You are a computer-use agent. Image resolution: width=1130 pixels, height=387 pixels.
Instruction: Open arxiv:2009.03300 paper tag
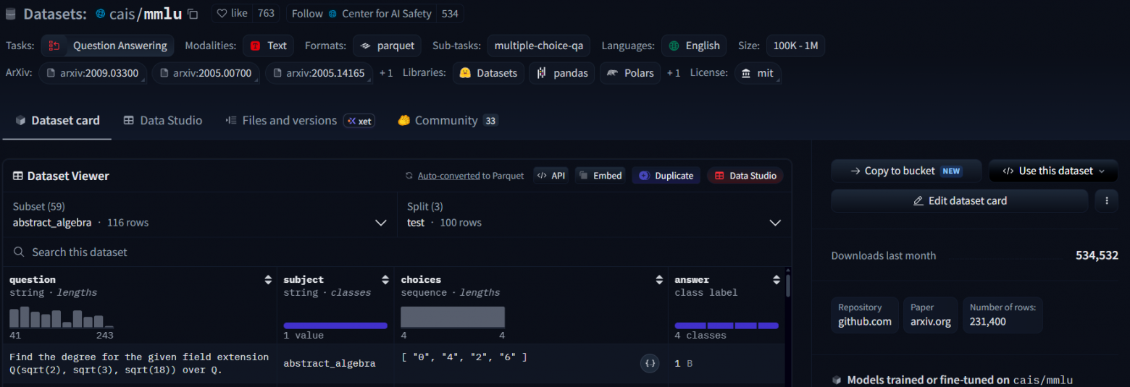pos(93,73)
